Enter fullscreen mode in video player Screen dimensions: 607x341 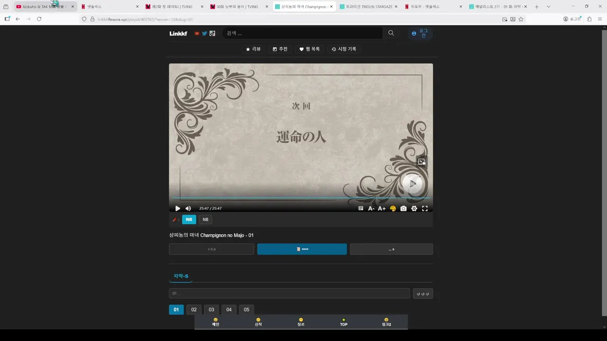coord(425,208)
